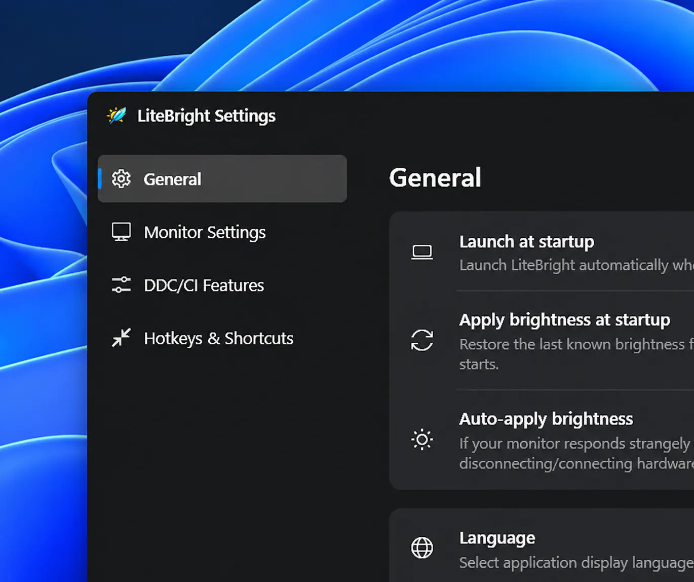Click the LiteBright app logo icon
694x582 pixels.
coord(117,116)
